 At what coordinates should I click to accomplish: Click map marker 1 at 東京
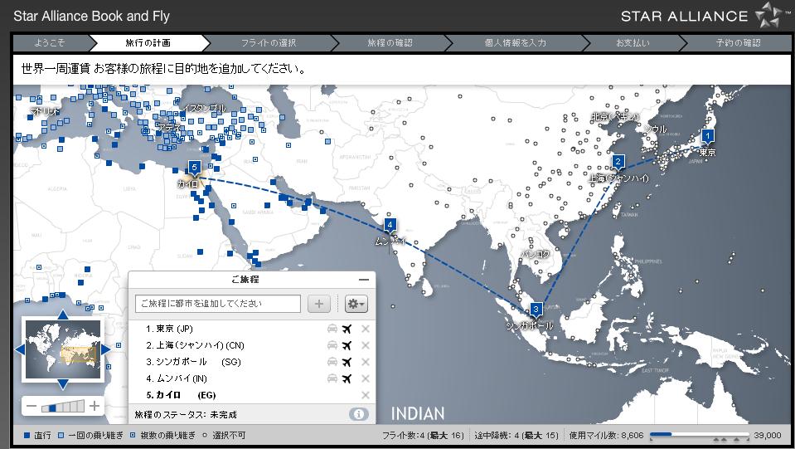[x=707, y=136]
